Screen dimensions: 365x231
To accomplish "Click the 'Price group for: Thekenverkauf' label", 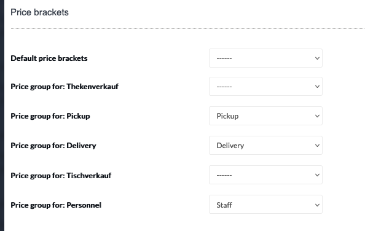I will coord(65,86).
